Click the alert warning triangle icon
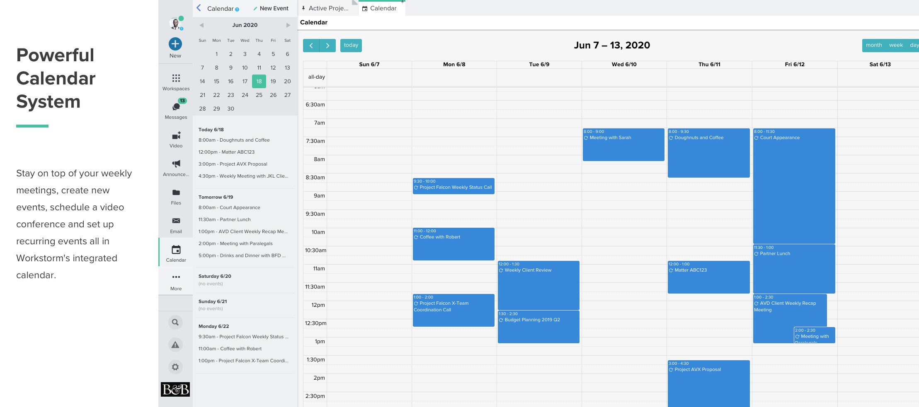The width and height of the screenshot is (919, 407). (x=175, y=344)
